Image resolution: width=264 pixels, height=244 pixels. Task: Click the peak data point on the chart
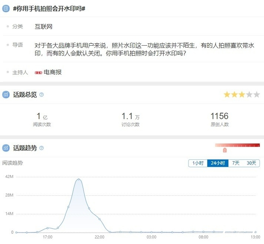click(78, 180)
